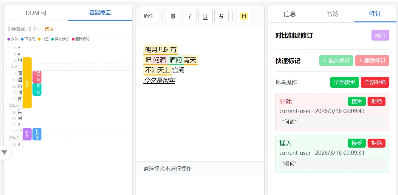Click the yellow H highlight button
Screen dimensions: 398x195
[x=244, y=16]
